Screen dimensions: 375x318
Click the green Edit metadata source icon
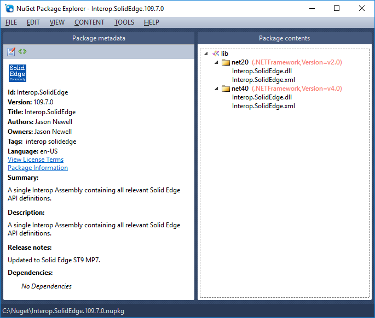pos(22,51)
